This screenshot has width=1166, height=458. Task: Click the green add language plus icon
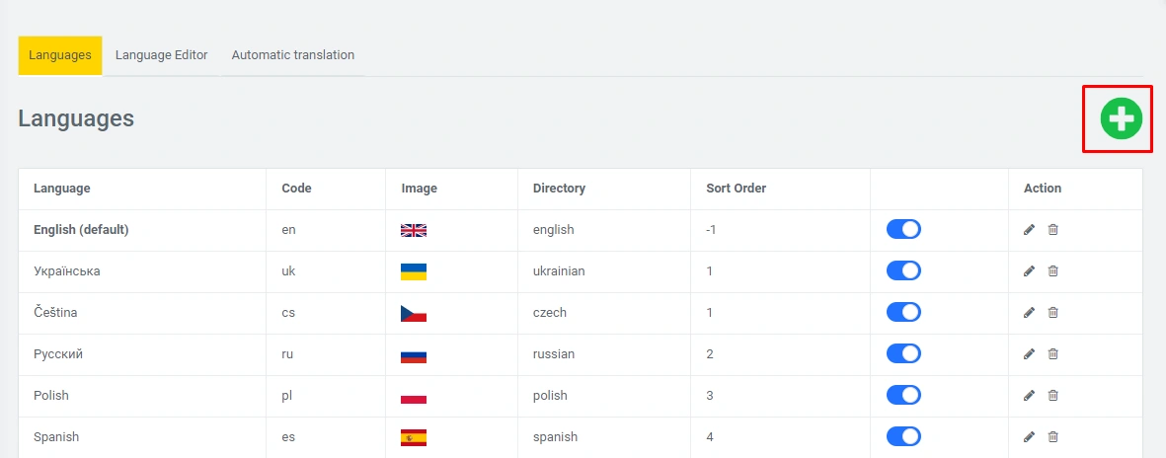[1121, 119]
